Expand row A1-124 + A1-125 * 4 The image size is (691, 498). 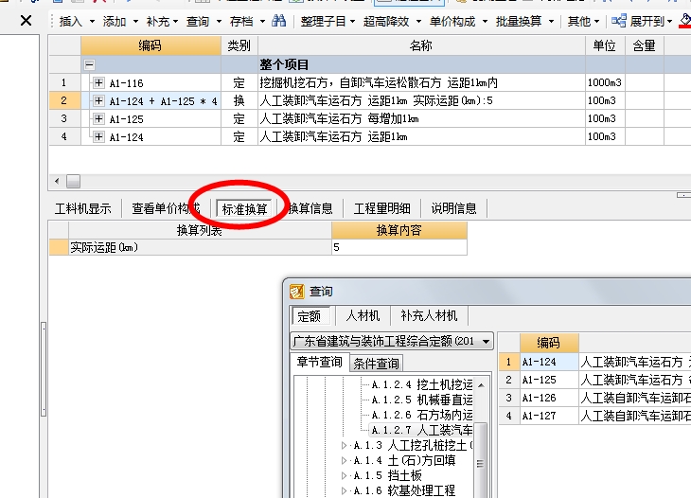coord(98,101)
